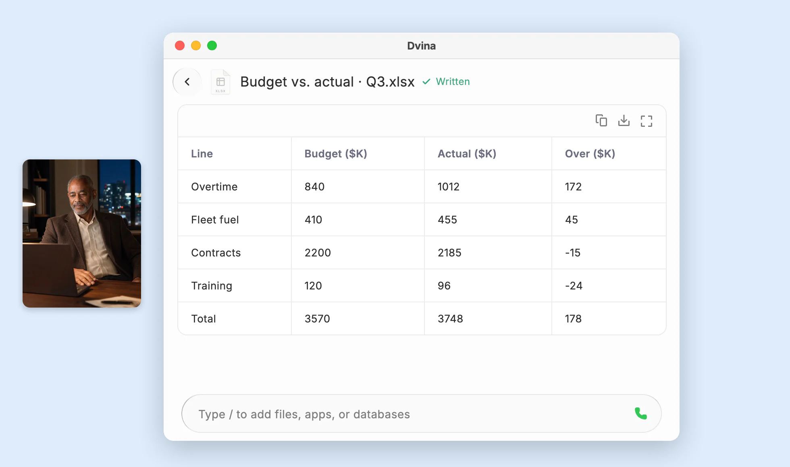Copy the table contents
The width and height of the screenshot is (790, 467).
[601, 120]
